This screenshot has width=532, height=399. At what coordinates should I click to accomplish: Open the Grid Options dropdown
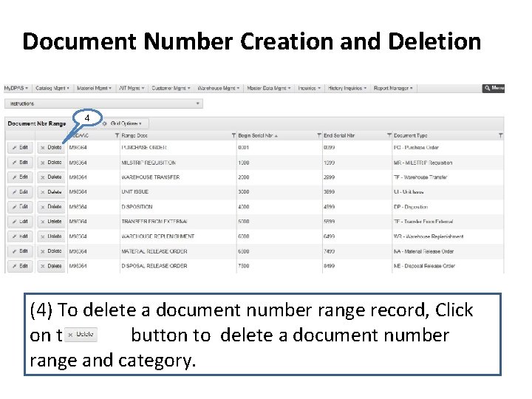tap(125, 123)
